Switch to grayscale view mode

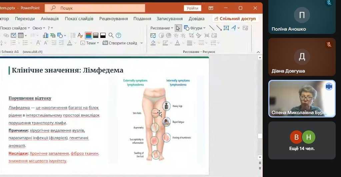click(96, 35)
